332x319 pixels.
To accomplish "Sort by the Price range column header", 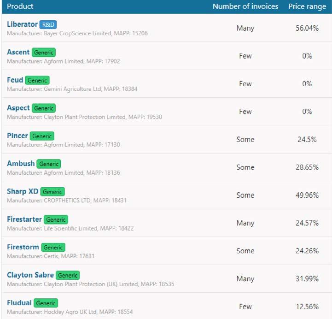I will tap(307, 6).
